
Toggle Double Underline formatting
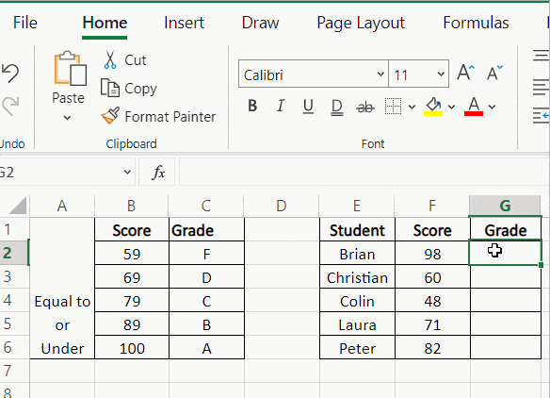point(337,108)
